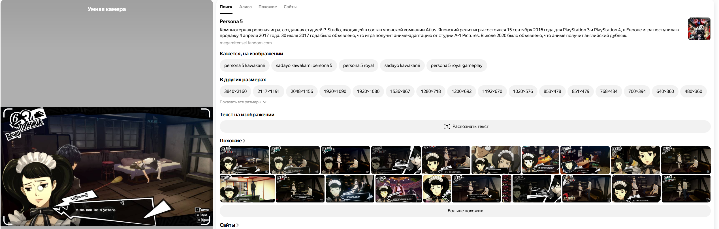Open the narrow red similar image thumbnail
The height and width of the screenshot is (229, 719).
click(x=507, y=189)
